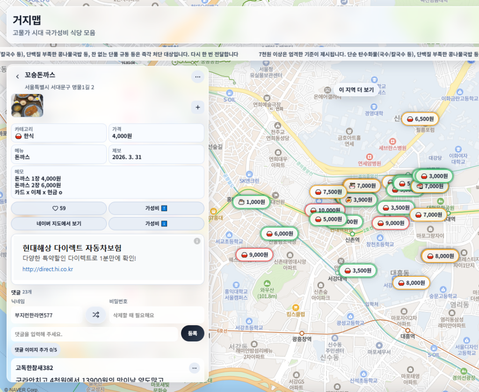Image resolution: width=479 pixels, height=392 pixels.
Task: Select the 6,500원 map marker
Action: (x=420, y=119)
